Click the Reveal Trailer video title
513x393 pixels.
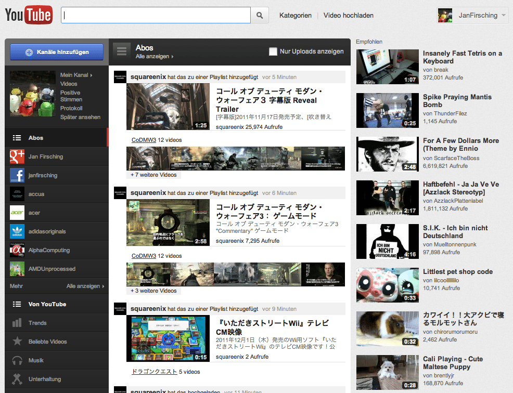click(x=270, y=100)
